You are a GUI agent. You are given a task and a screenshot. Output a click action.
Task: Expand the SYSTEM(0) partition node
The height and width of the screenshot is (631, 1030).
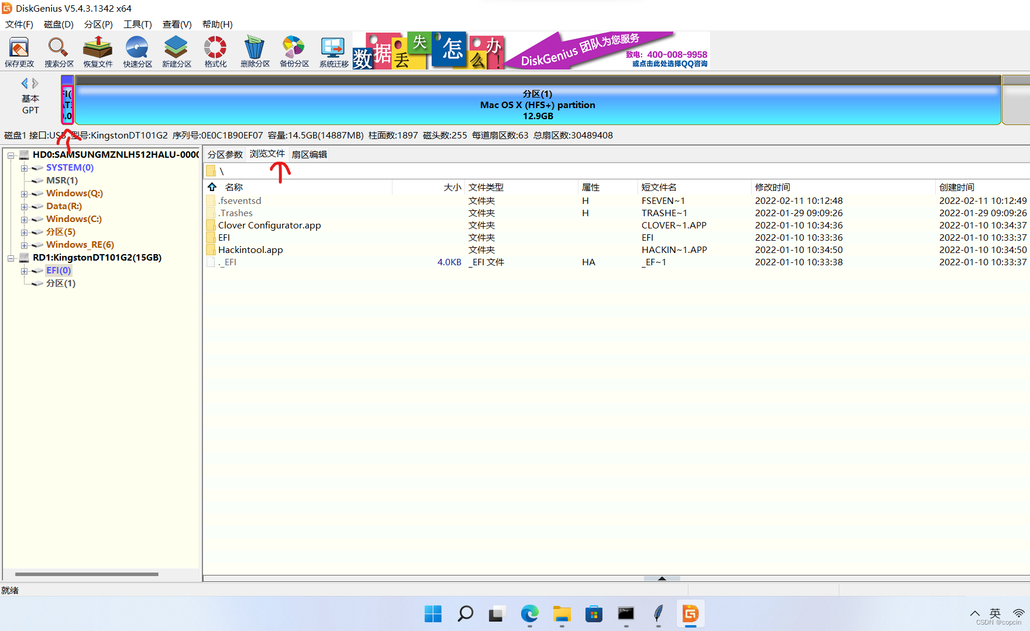click(x=25, y=168)
